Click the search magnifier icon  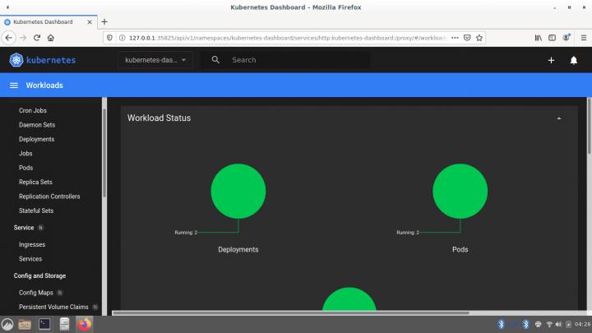coord(215,60)
